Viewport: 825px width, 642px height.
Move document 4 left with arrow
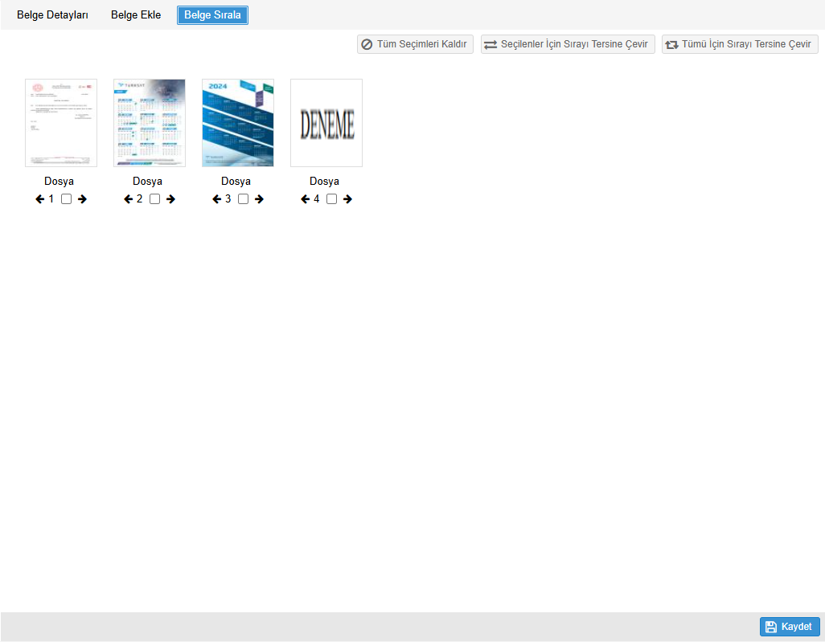(x=305, y=199)
